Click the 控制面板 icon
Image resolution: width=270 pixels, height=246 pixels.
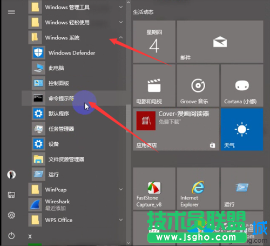pyautogui.click(x=38, y=83)
